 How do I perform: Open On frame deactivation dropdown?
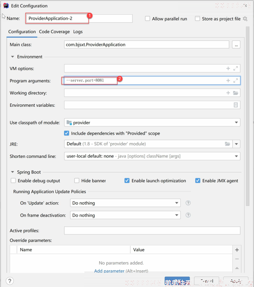[125, 215]
